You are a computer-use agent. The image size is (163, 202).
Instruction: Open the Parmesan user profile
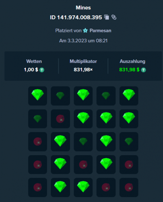pos(100,31)
